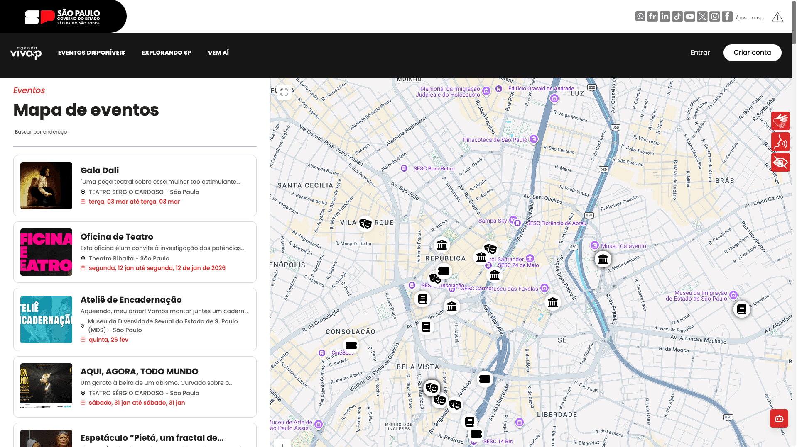
Task: Click the Gala Dali event thumbnail
Action: (x=46, y=186)
